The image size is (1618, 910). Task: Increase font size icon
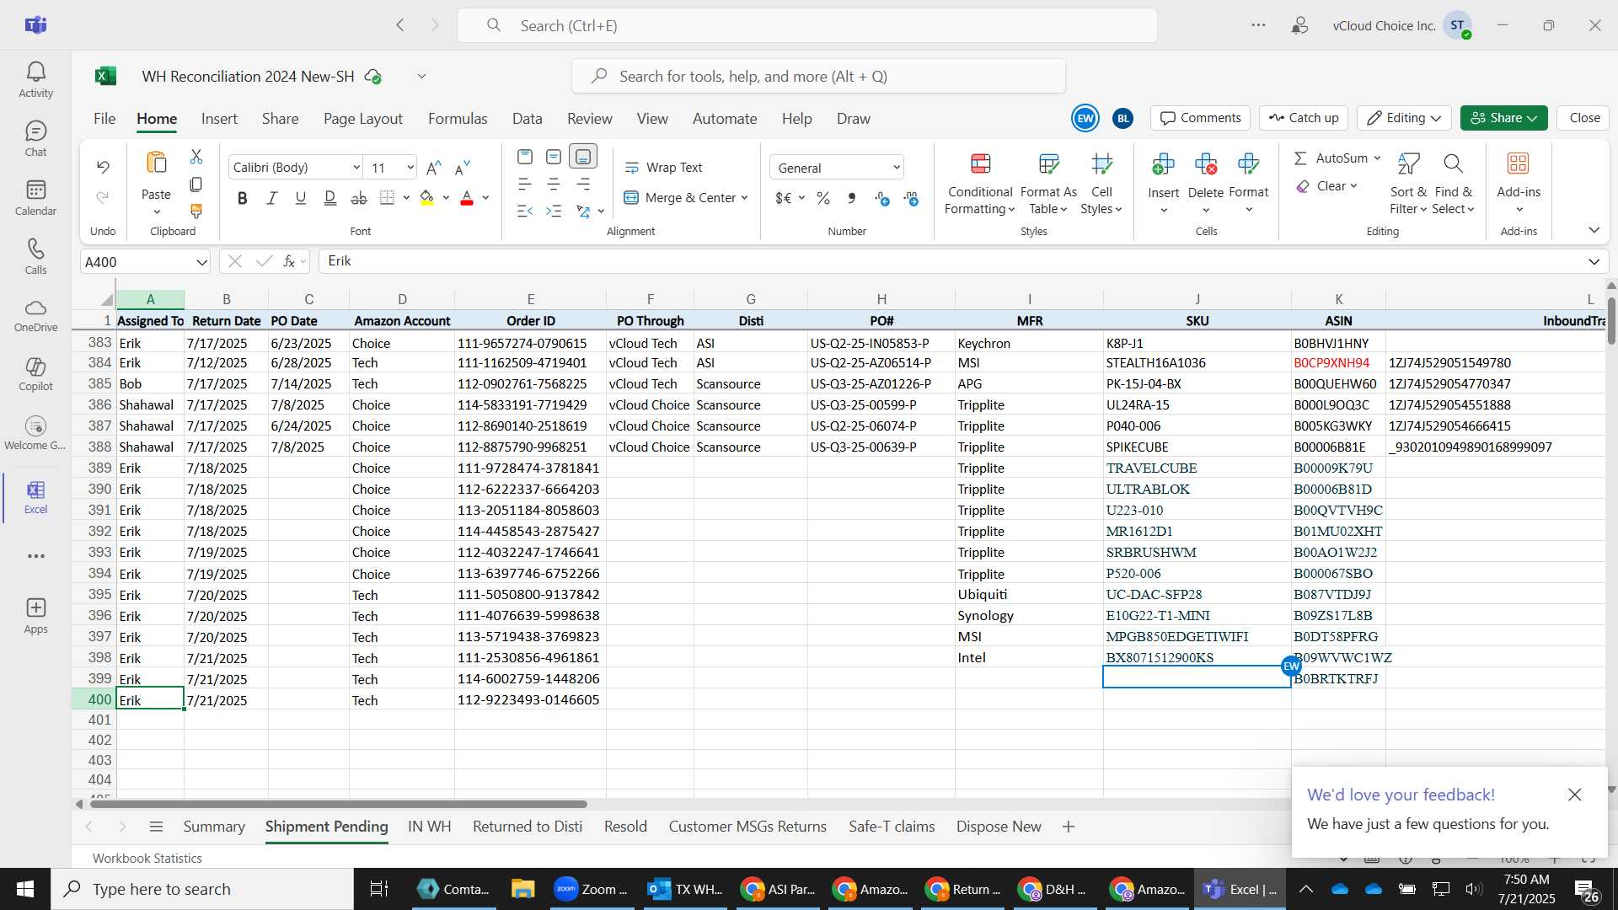[434, 168]
